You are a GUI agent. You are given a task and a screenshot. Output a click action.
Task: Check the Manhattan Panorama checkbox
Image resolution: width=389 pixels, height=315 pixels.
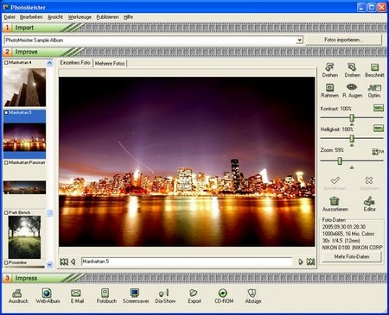(x=6, y=162)
